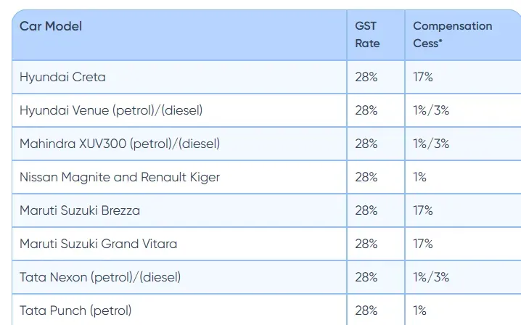Select 28% GST rate for Grand Vitara
The image size is (521, 325).
coord(366,244)
